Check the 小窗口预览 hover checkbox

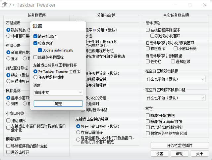(176, 48)
